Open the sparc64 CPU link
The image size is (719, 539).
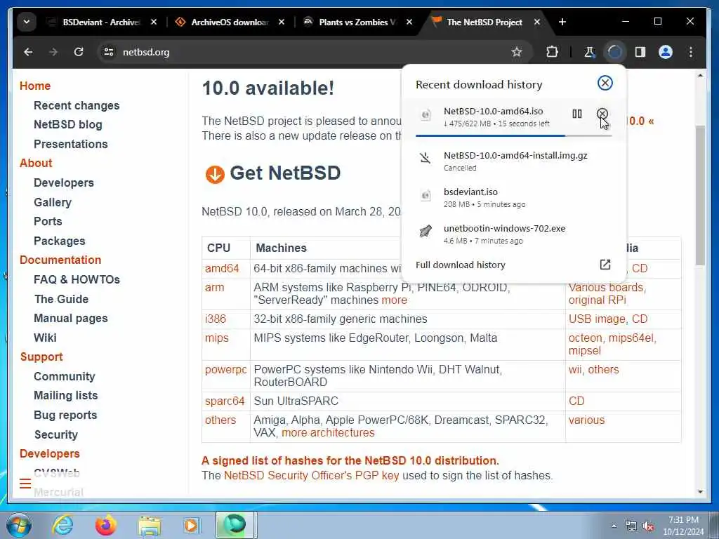coord(225,401)
